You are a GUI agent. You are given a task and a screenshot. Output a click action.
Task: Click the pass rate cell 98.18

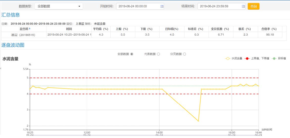click(270, 35)
